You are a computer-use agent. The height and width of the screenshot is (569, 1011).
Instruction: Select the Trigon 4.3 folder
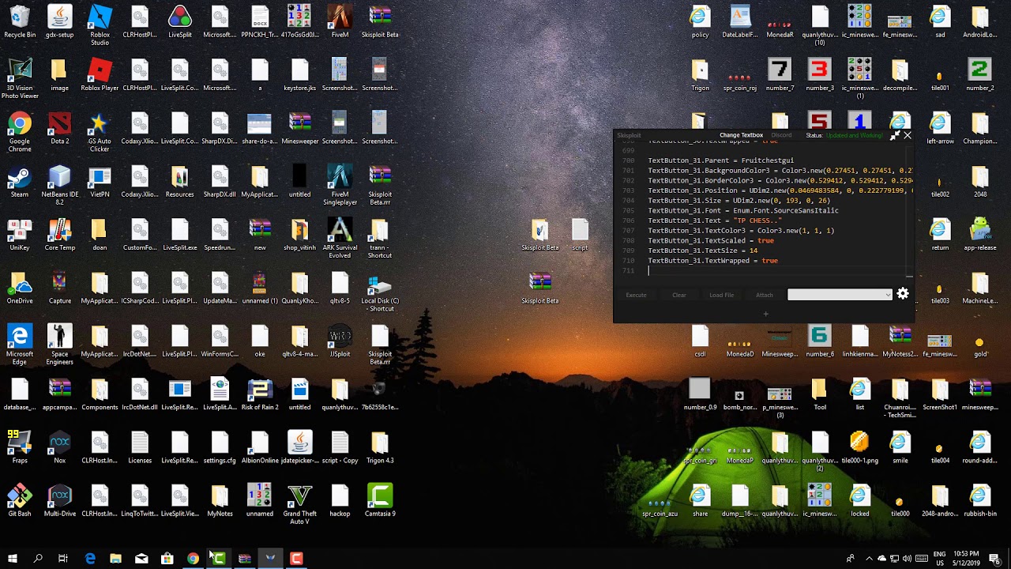pos(380,447)
